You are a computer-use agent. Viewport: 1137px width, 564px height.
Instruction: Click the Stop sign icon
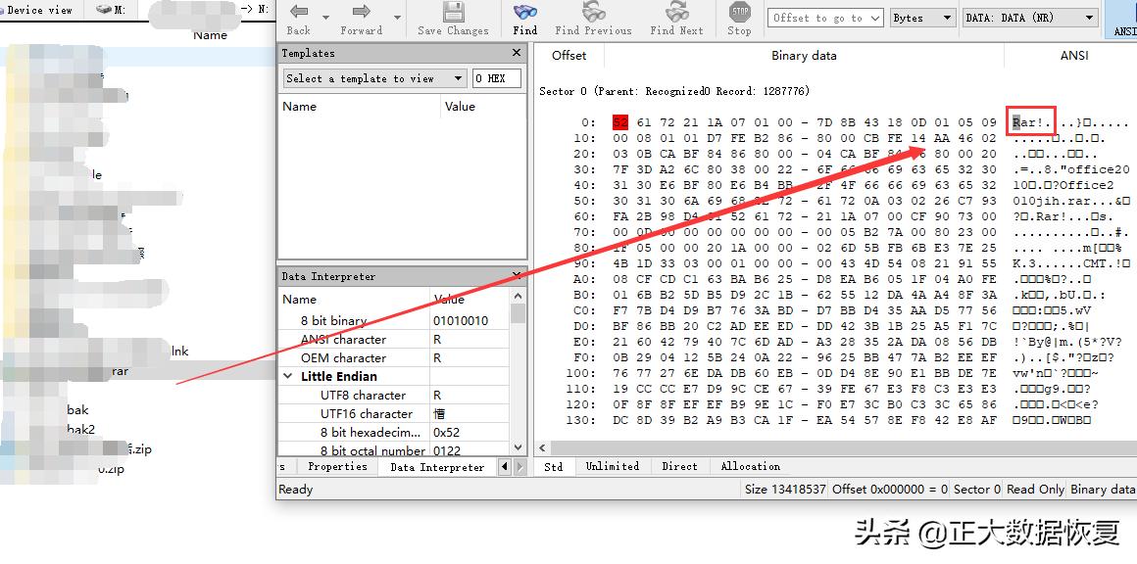coord(740,12)
